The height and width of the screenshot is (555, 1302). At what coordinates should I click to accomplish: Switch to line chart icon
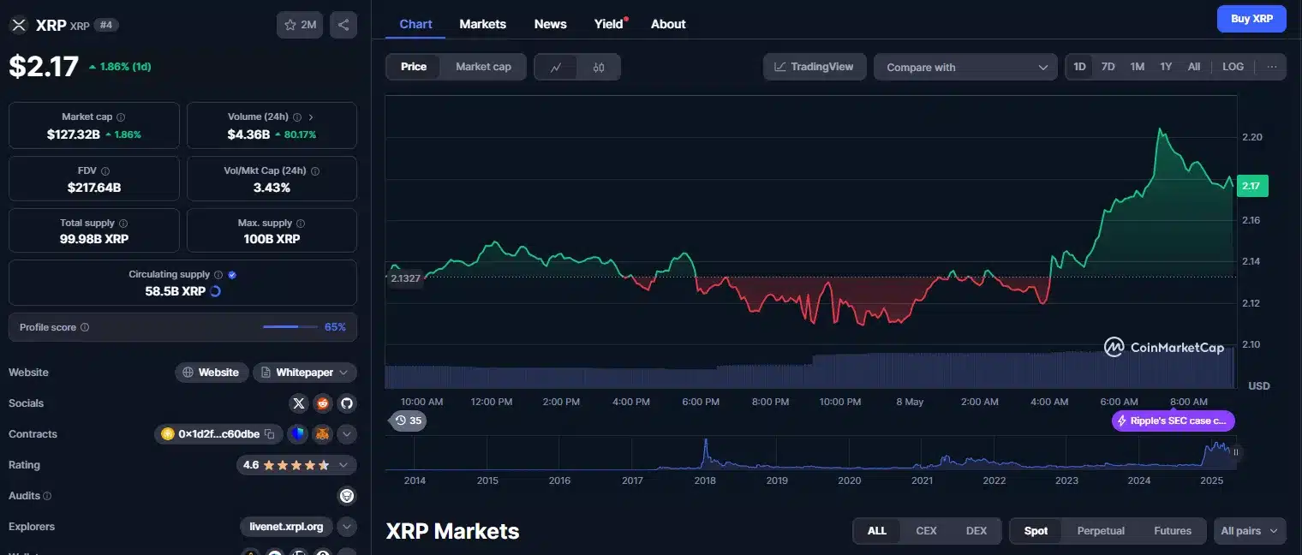click(556, 67)
